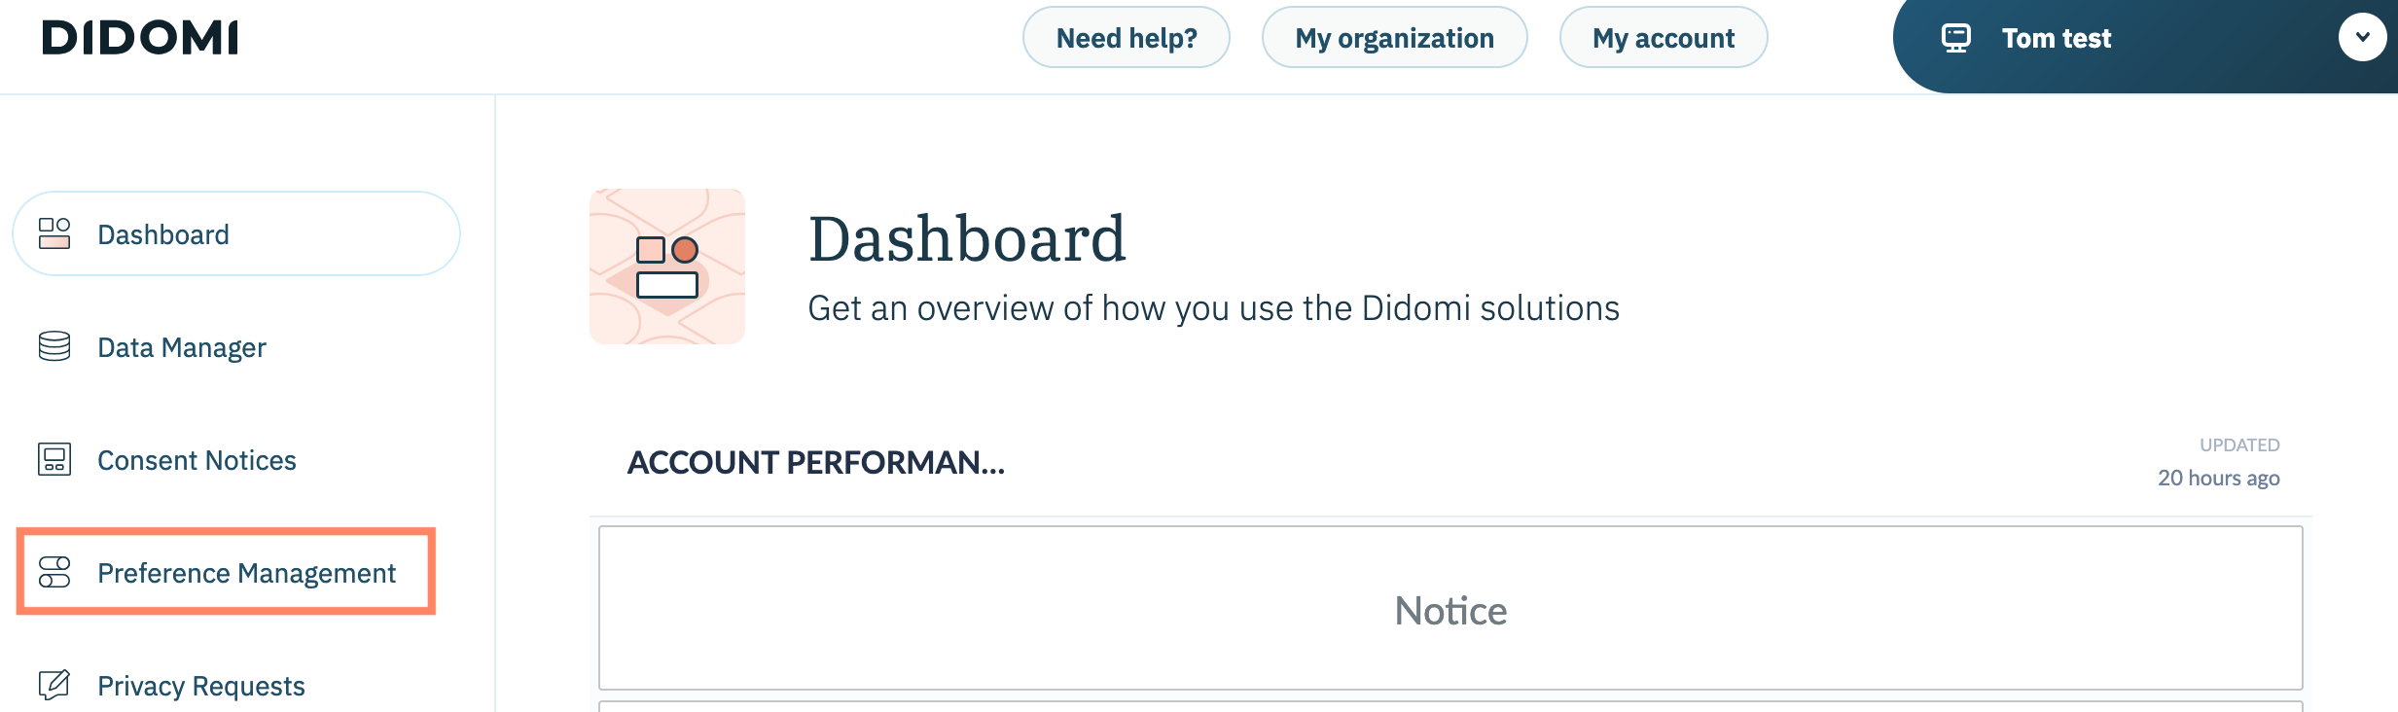The image size is (2398, 712).
Task: Click the Dashboard sidebar icon
Action: coord(54,233)
